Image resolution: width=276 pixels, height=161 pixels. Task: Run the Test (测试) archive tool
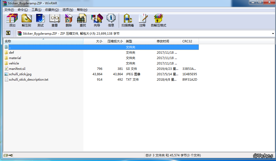click(x=41, y=21)
